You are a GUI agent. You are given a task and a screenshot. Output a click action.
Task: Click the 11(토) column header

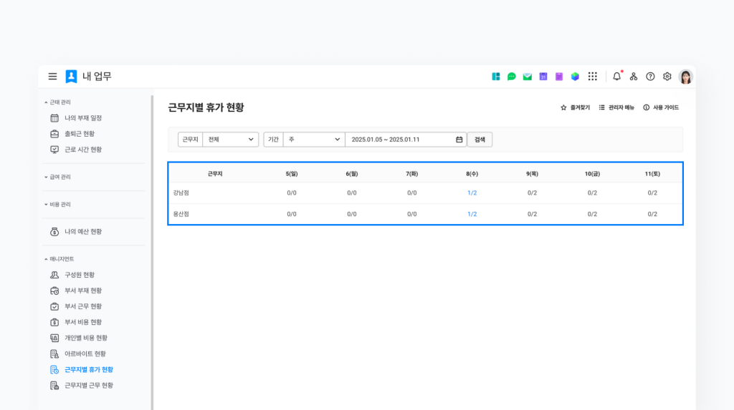652,174
